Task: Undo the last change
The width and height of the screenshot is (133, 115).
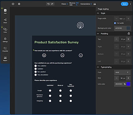Action: 48,4
